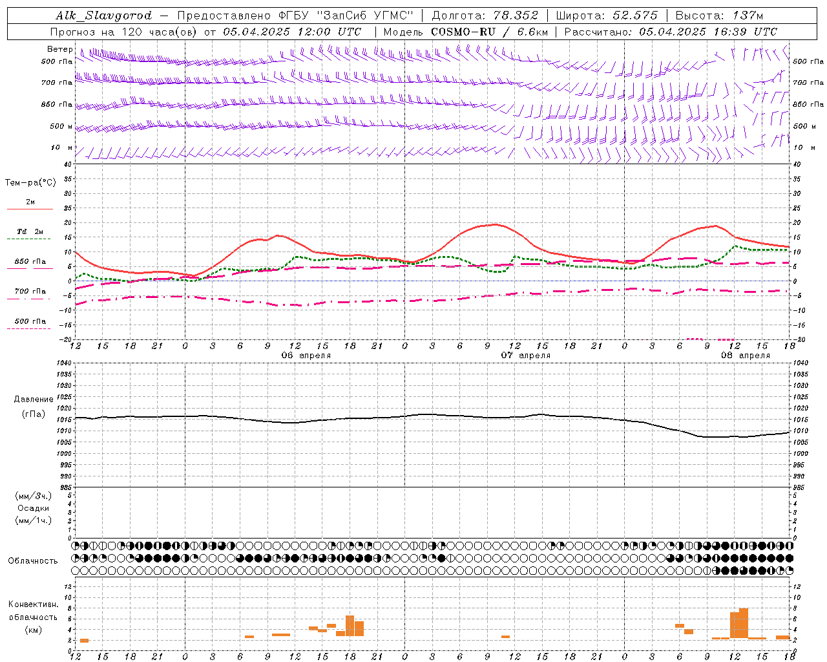
Task: Click the Модель COSMO-RU / 6.6км label
Action: click(466, 32)
